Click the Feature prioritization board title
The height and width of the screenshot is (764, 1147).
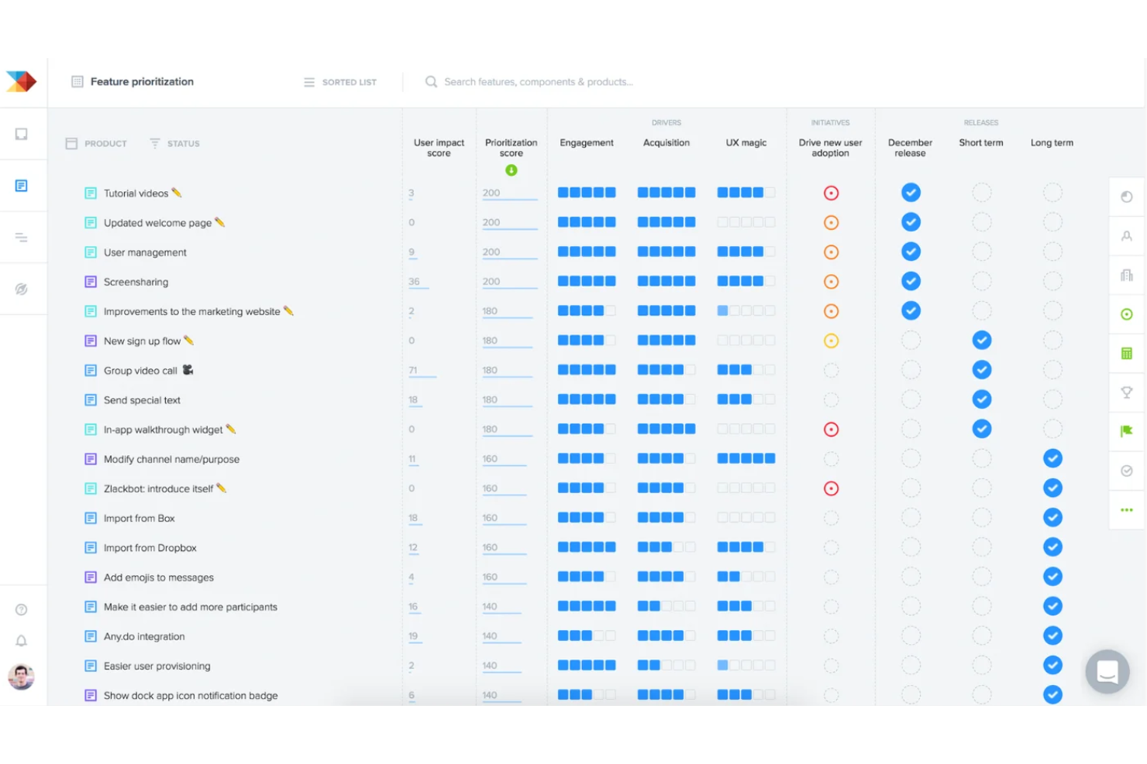coord(142,81)
